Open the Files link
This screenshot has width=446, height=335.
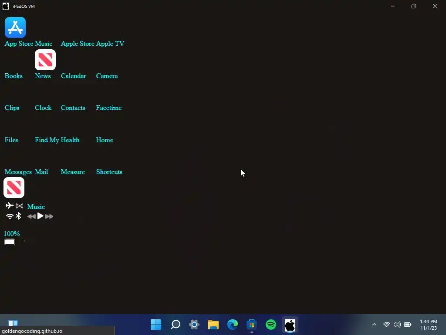[x=11, y=140]
